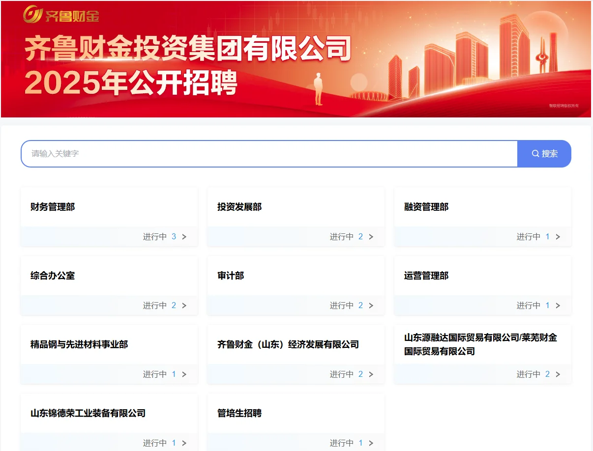Open the 管培生招聘 card
Screen dimensions: 593x451
(x=296, y=423)
